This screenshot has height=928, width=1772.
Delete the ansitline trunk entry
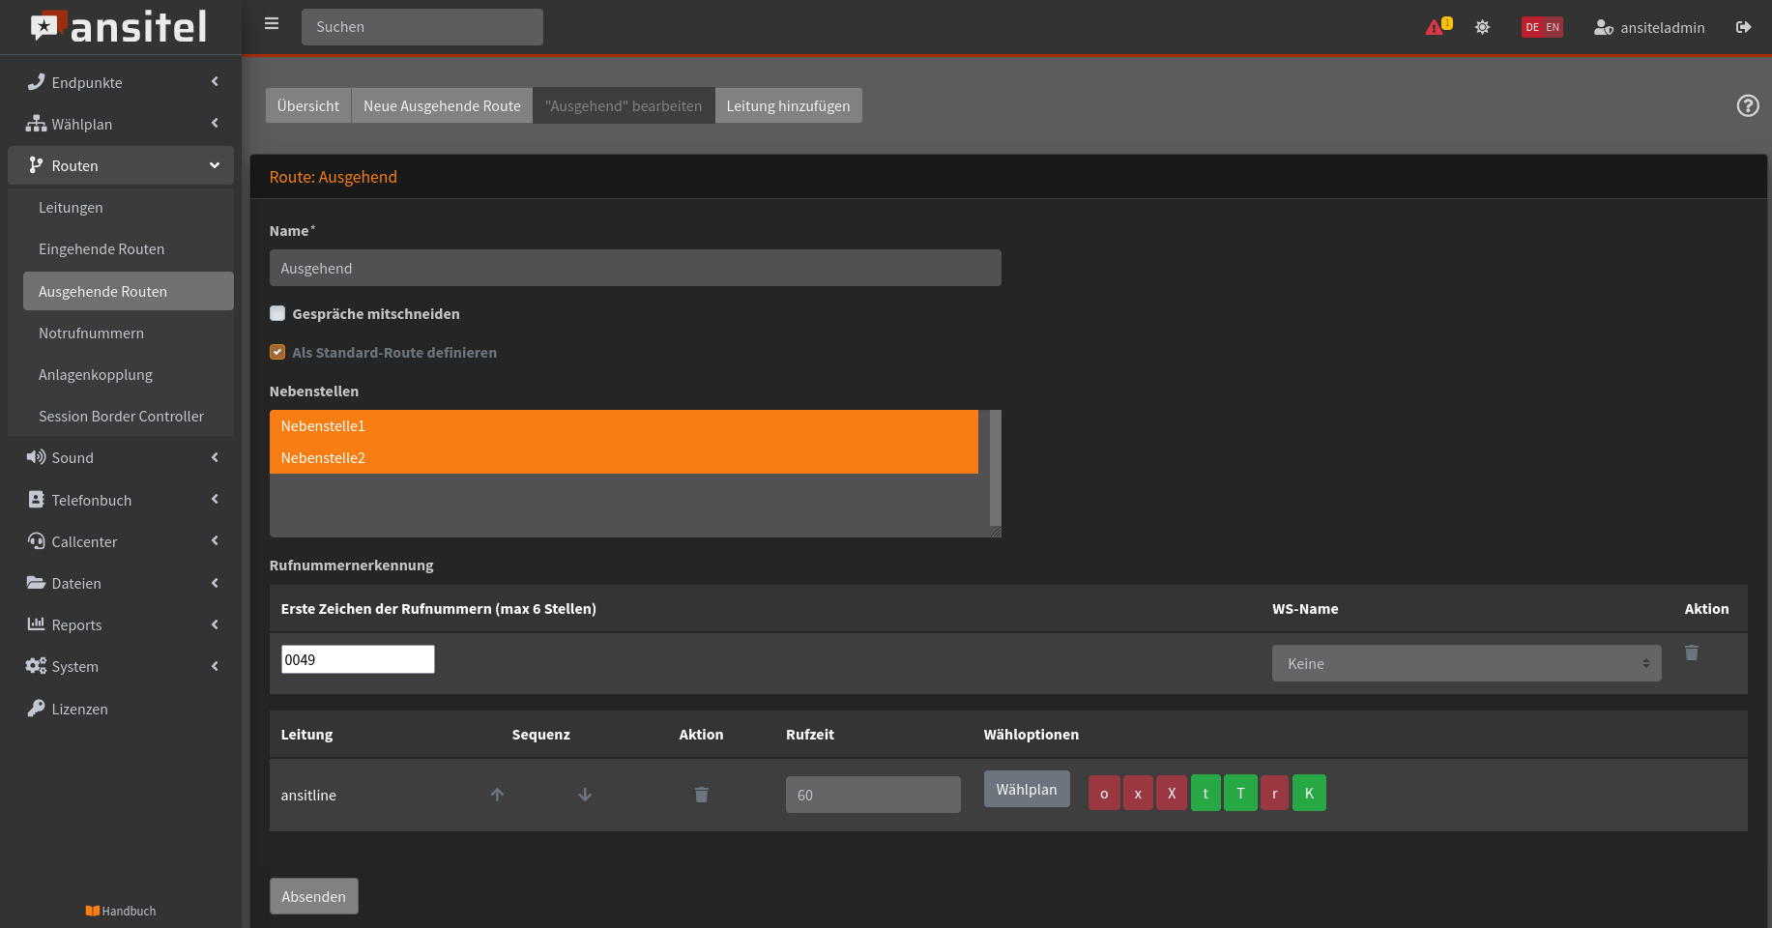(x=701, y=795)
